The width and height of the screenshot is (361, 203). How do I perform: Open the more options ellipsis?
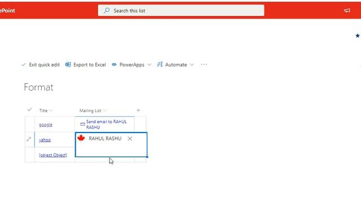(204, 65)
